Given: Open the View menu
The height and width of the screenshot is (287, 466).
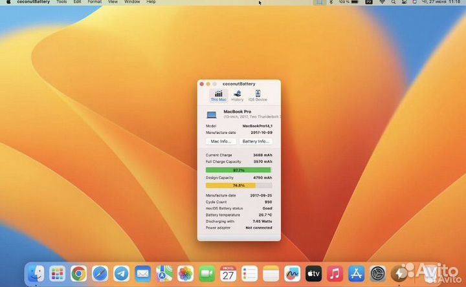Looking at the screenshot, I should pos(113,2).
